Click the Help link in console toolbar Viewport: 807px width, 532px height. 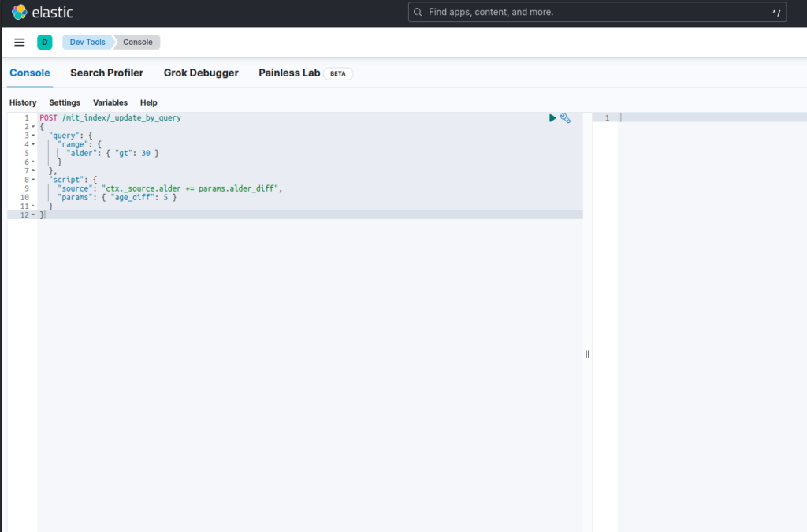[x=148, y=102]
